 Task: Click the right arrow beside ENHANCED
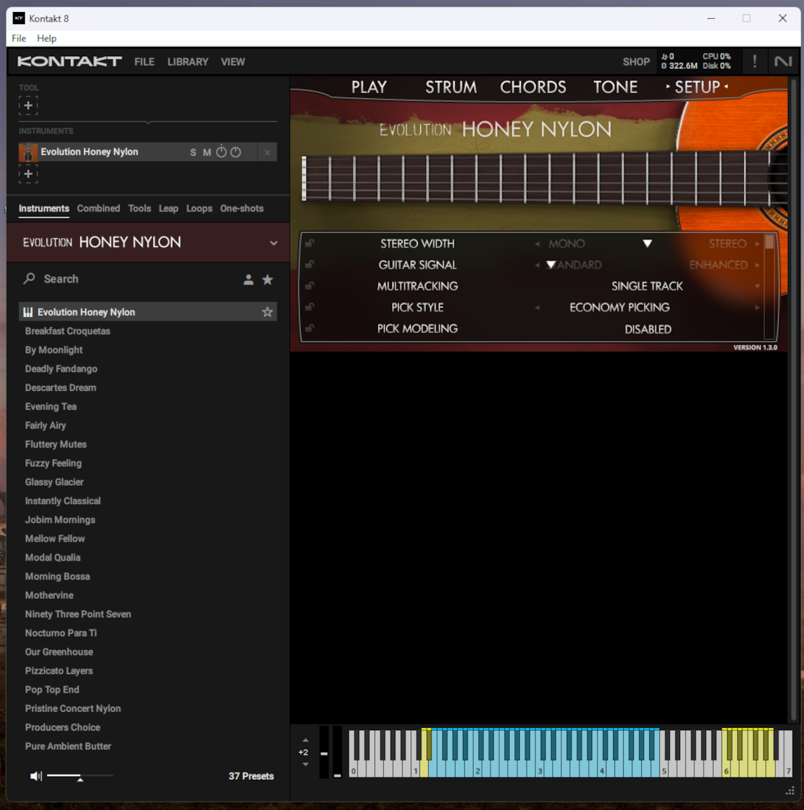click(757, 265)
